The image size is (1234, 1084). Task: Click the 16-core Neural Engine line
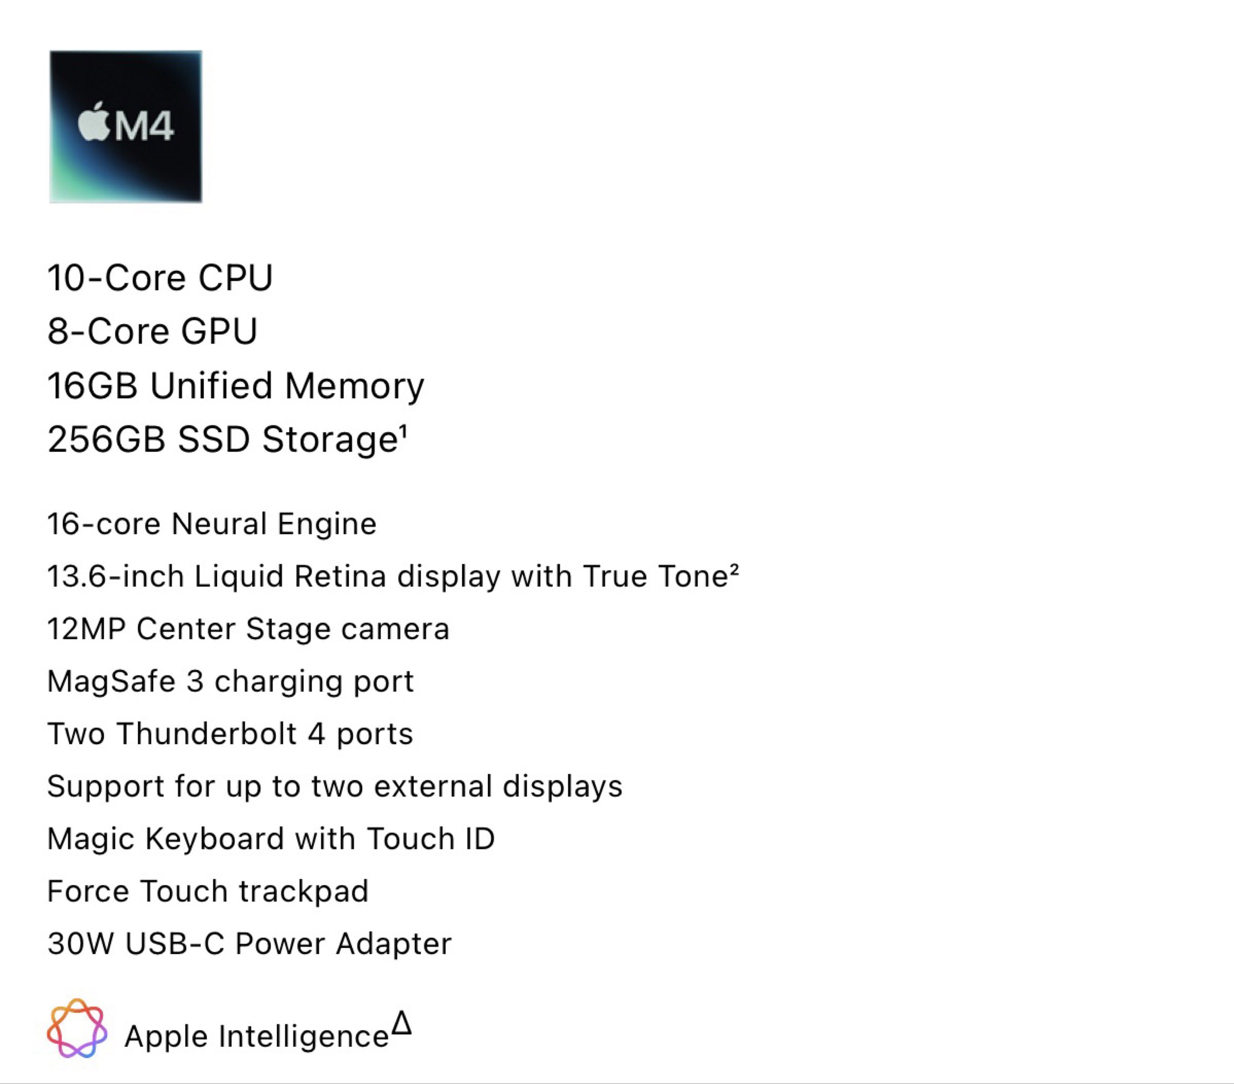212,524
